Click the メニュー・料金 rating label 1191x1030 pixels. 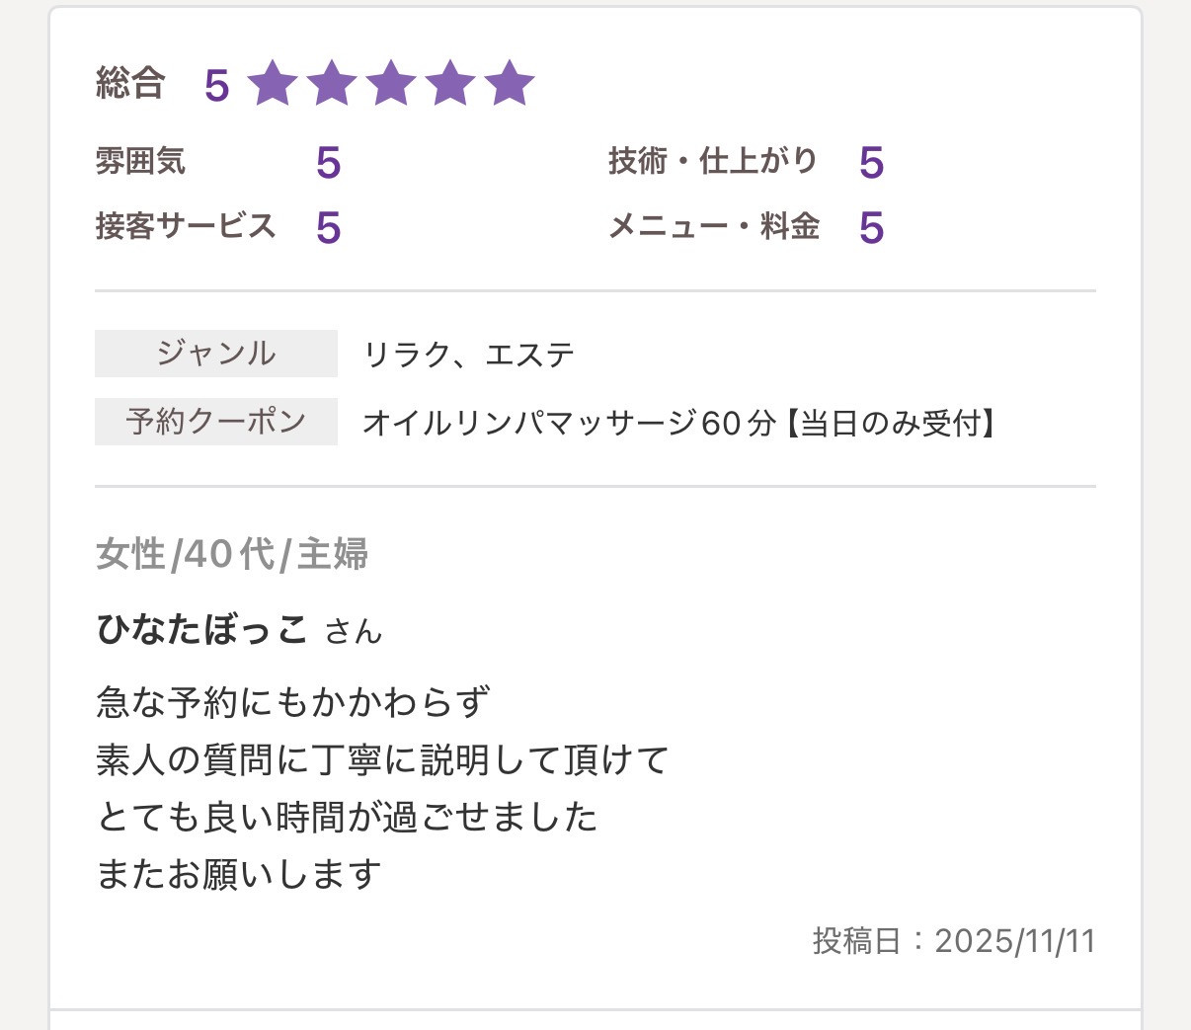click(714, 226)
